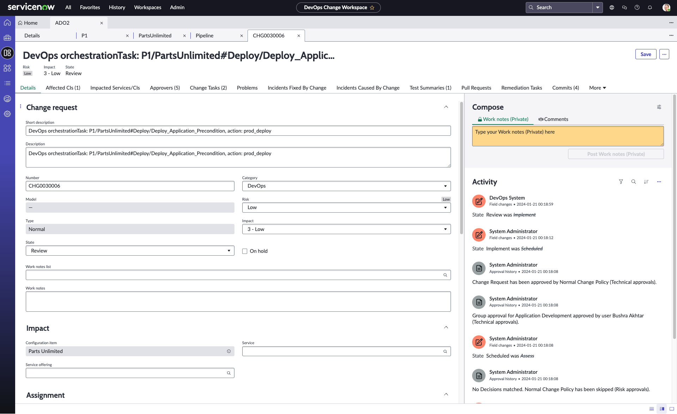This screenshot has height=414, width=677.
Task: Open the Category dropdown showing DevOps
Action: pos(346,186)
